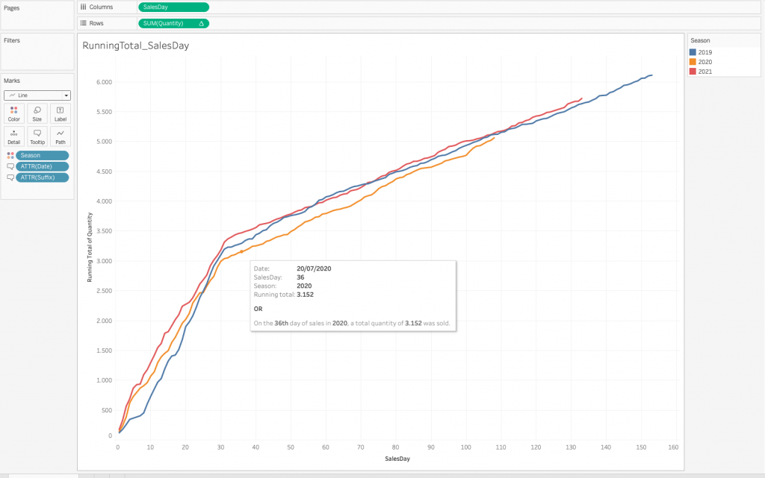Open the Line mark type dropdown
Viewport: 765px width, 478px height.
(x=37, y=95)
